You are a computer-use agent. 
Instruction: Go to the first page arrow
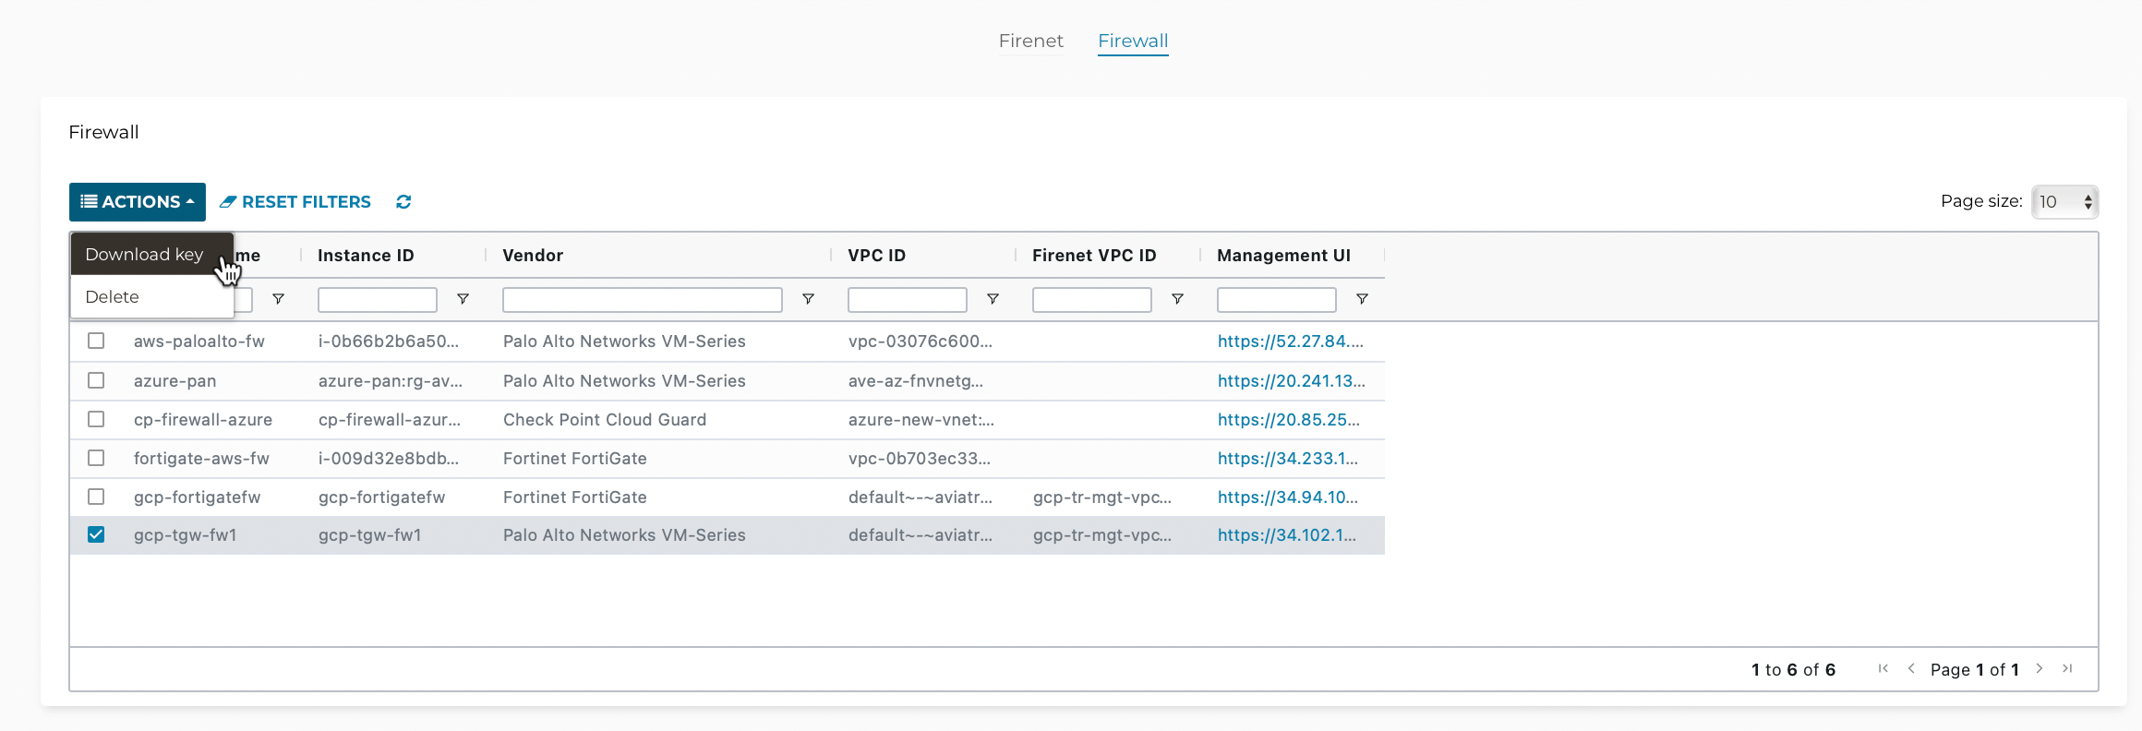[x=1883, y=669]
